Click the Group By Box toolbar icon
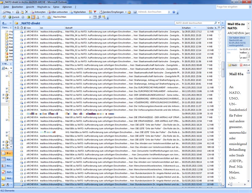 95,17
